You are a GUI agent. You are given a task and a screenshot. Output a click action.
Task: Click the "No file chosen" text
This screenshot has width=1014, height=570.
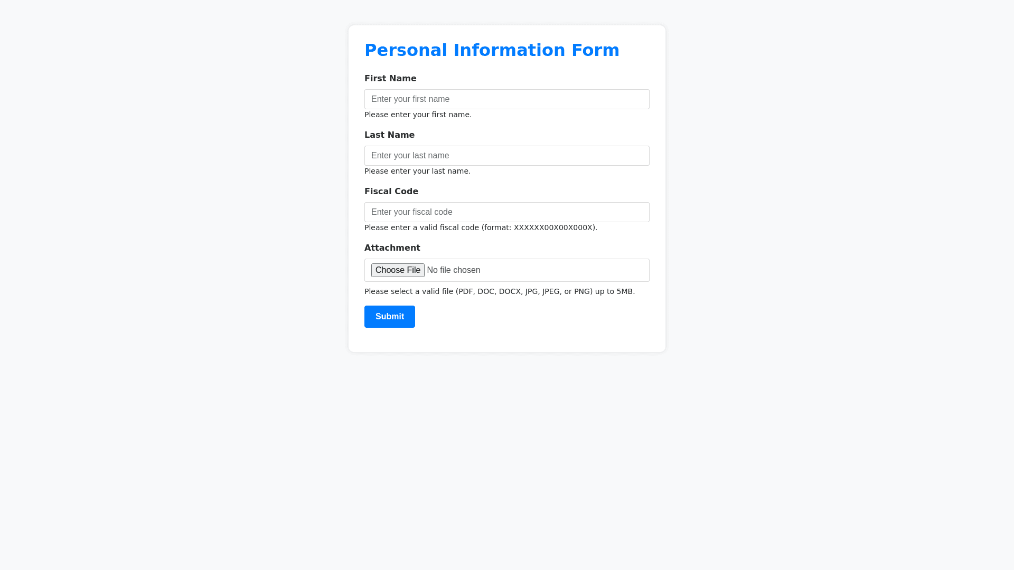pyautogui.click(x=454, y=270)
